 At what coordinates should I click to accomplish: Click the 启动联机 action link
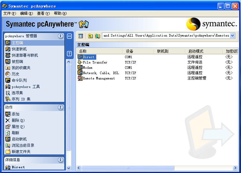coord(19,139)
